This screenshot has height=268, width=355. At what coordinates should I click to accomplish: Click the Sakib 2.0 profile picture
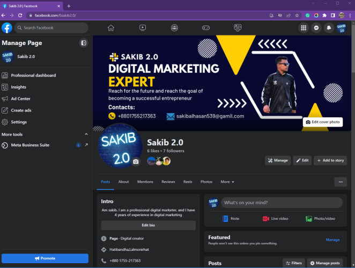[120, 146]
